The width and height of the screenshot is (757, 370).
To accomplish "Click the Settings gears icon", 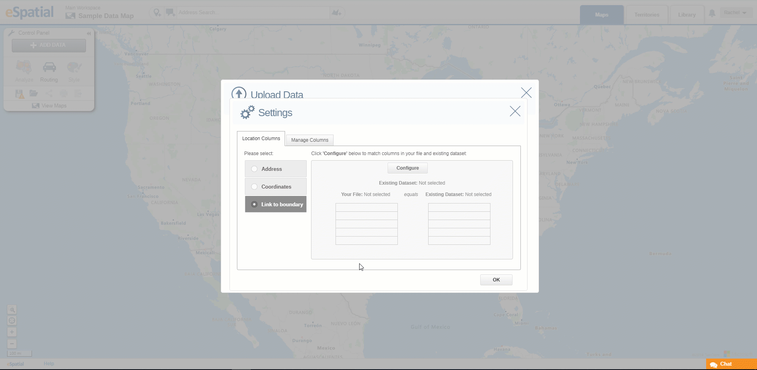I will click(248, 113).
